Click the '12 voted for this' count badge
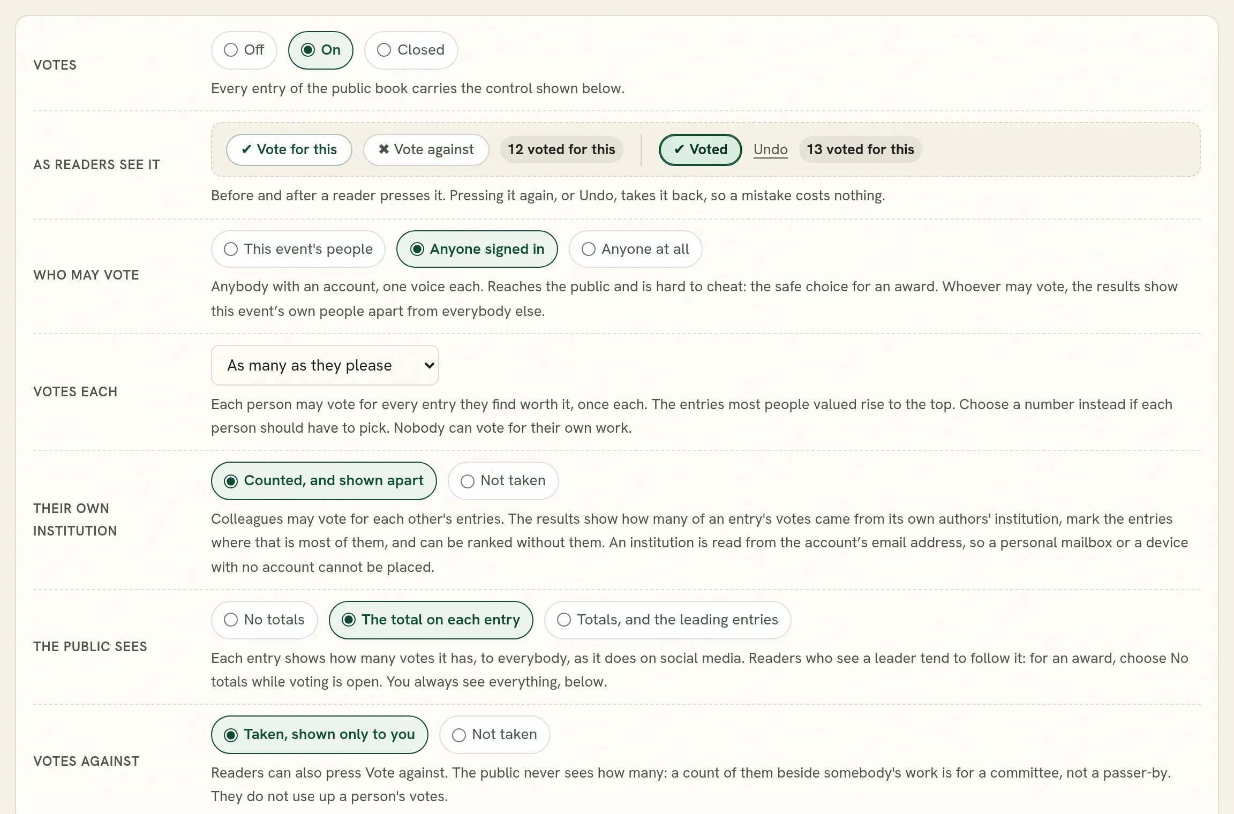This screenshot has width=1234, height=814. (561, 150)
